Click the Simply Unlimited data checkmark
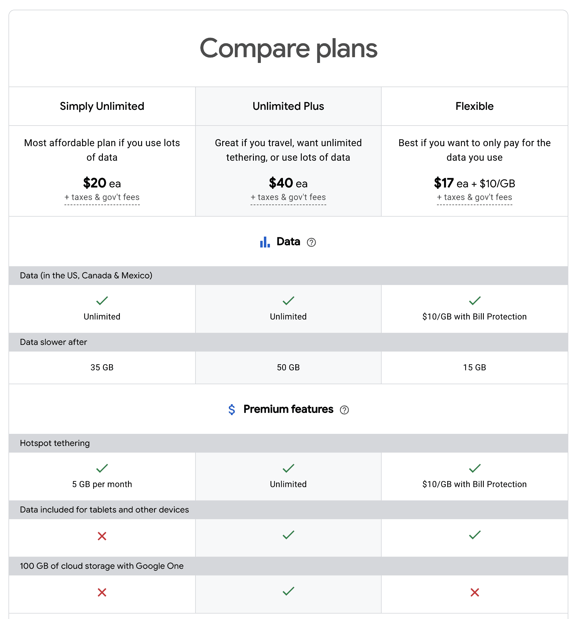The image size is (578, 619). [102, 301]
